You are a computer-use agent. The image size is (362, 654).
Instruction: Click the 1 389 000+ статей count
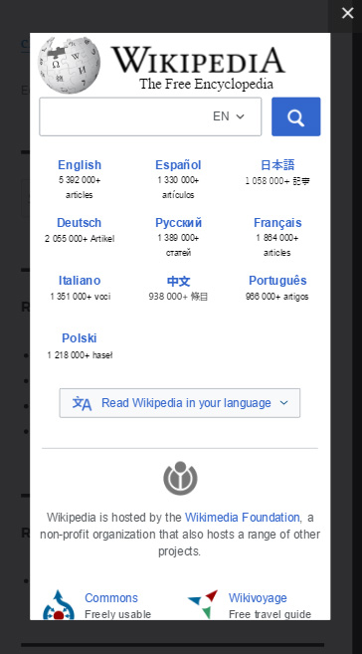pyautogui.click(x=178, y=245)
